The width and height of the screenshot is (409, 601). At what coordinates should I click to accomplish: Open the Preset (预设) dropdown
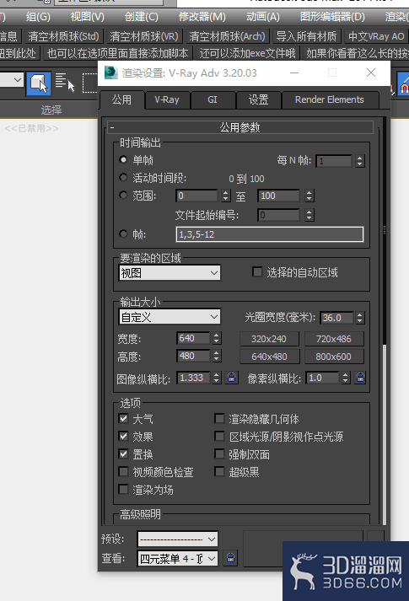click(x=177, y=539)
